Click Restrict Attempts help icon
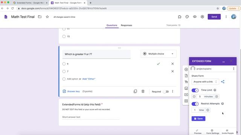 [x=223, y=103]
